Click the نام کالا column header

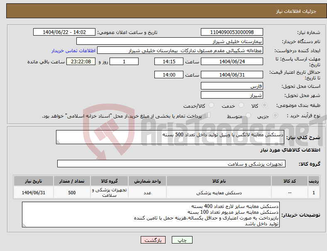[x=219, y=181]
